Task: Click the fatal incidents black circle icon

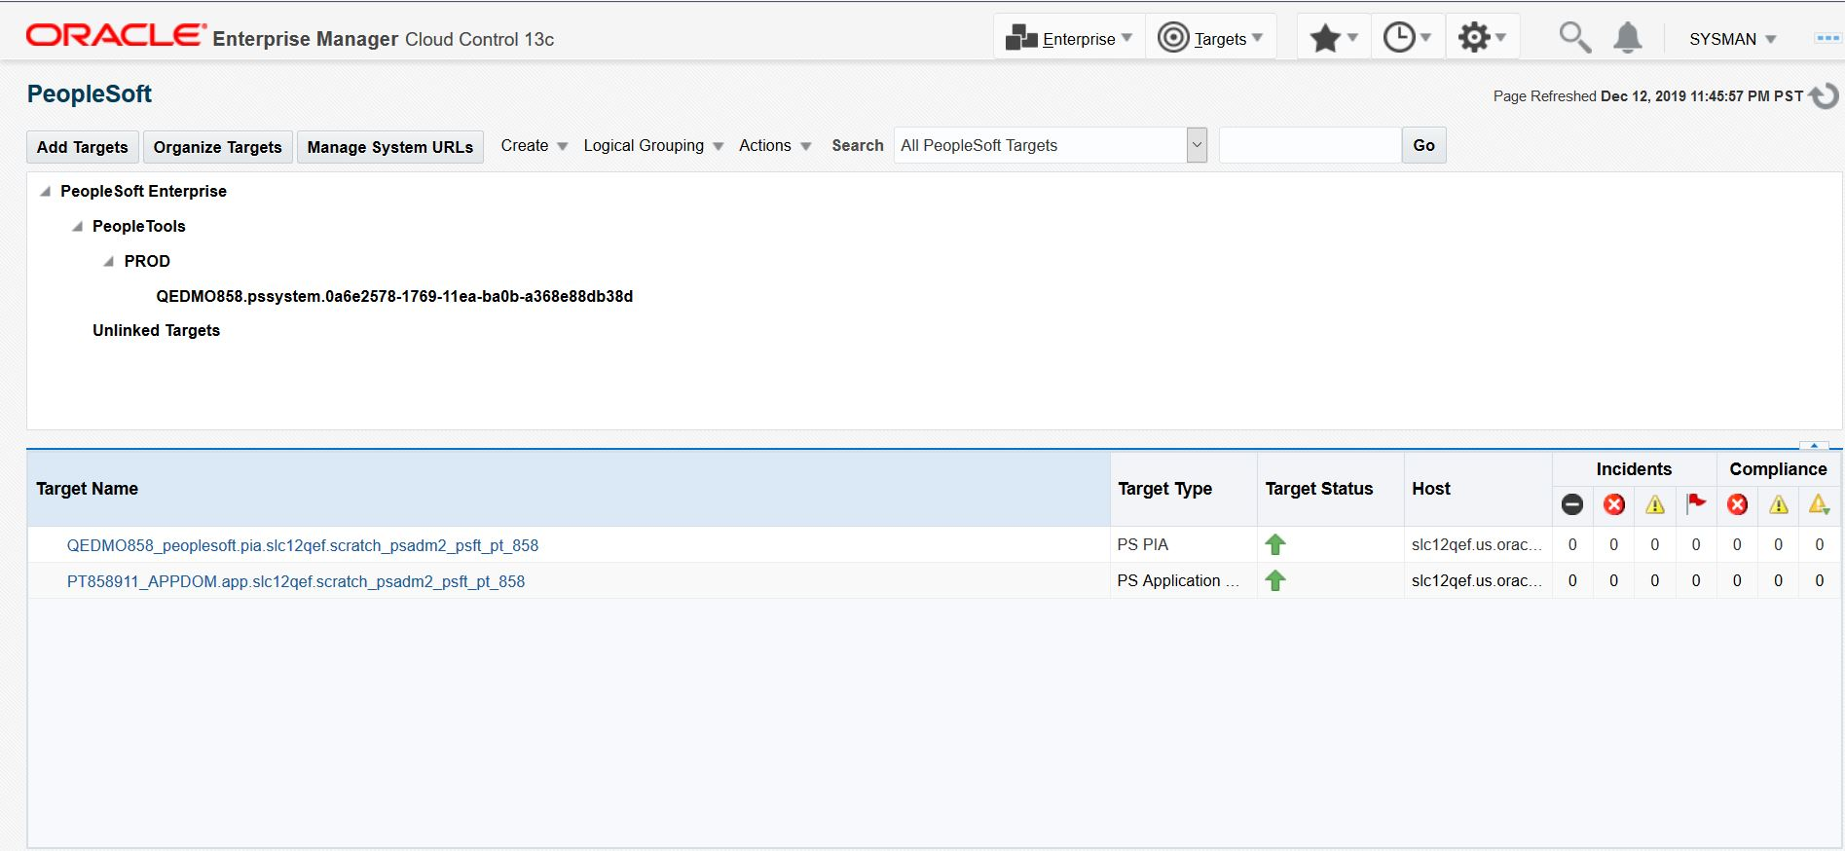Action: (1572, 504)
